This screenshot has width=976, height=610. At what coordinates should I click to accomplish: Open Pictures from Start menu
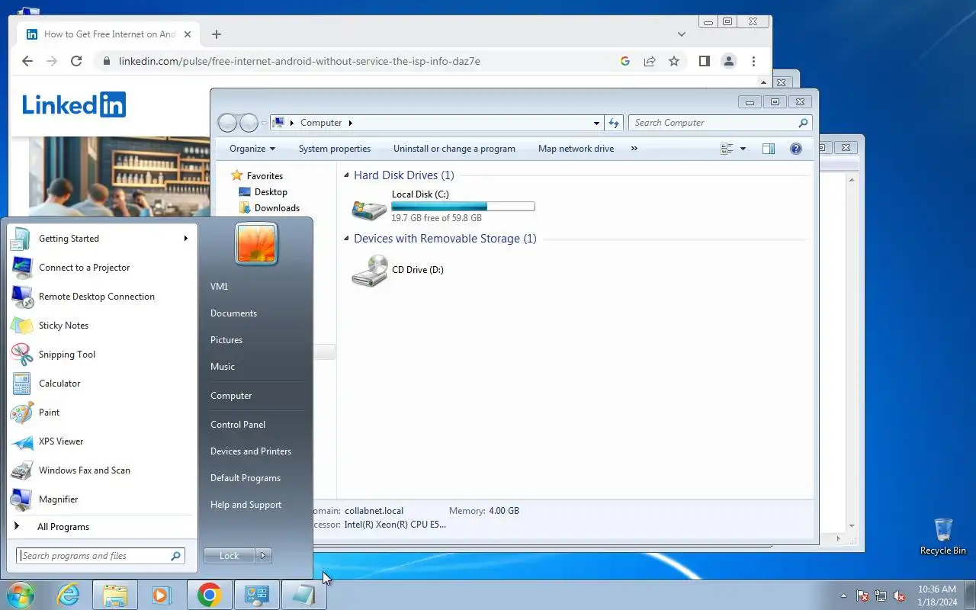[226, 340]
